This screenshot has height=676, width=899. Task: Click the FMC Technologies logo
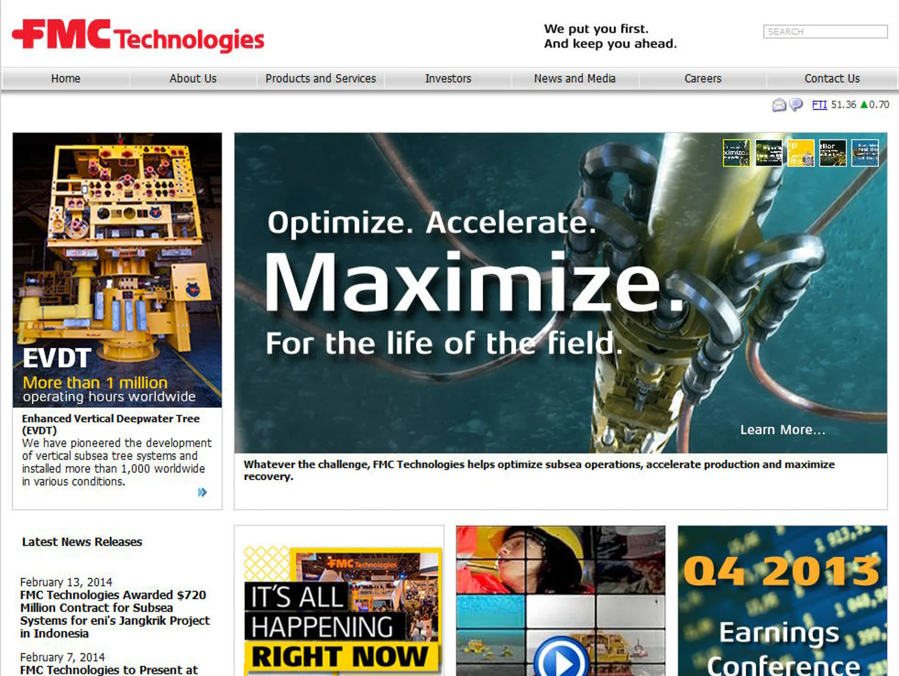(138, 36)
